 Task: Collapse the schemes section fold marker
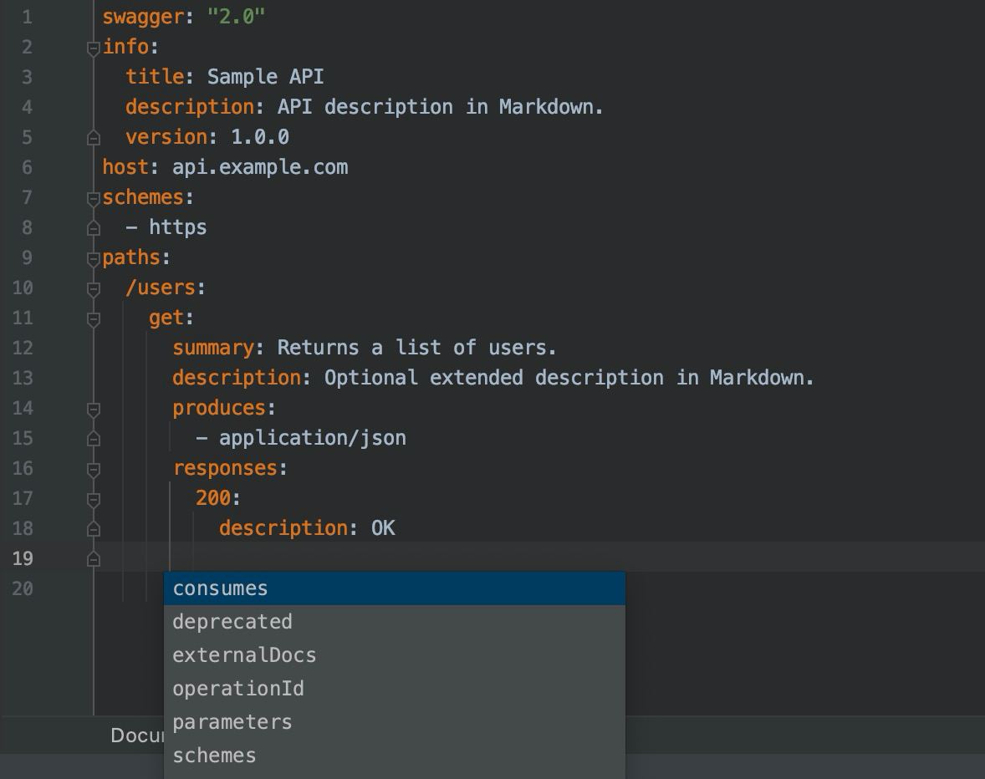tap(94, 198)
